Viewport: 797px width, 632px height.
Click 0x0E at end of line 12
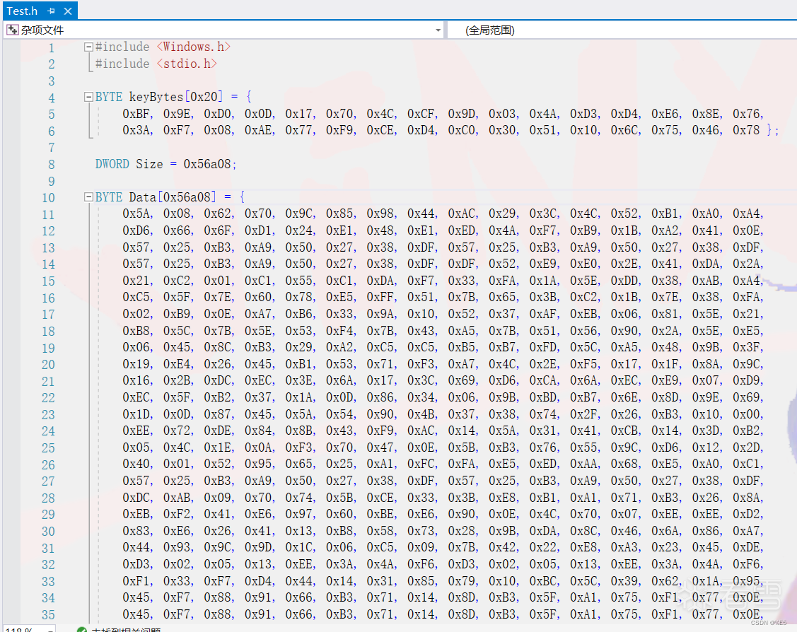click(746, 230)
